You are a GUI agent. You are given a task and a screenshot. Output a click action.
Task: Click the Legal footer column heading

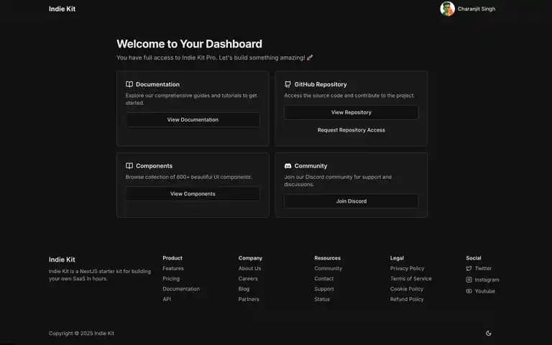click(x=397, y=258)
